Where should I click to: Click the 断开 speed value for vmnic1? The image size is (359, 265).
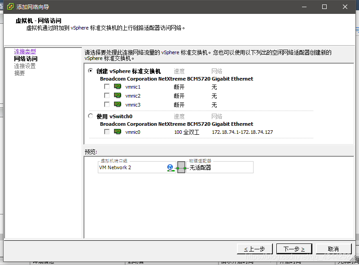tap(179, 87)
